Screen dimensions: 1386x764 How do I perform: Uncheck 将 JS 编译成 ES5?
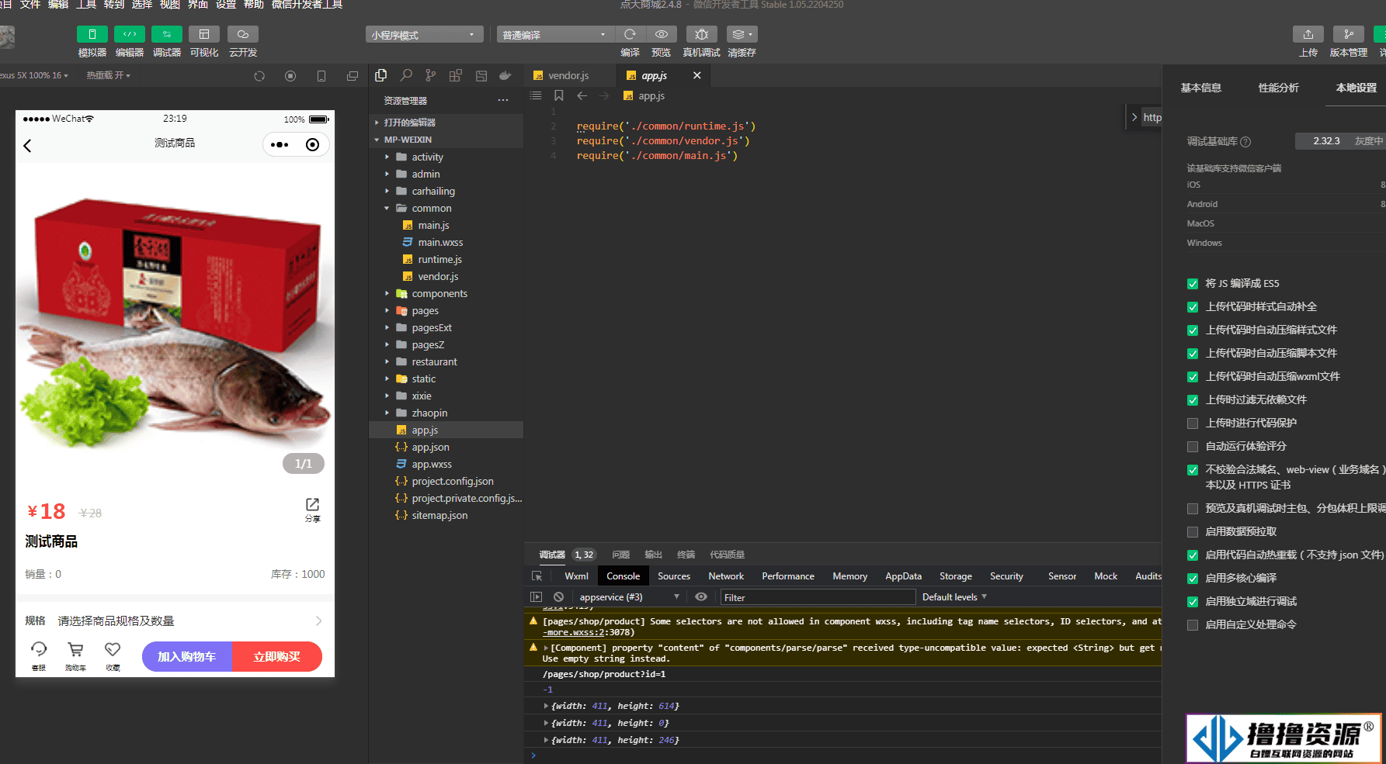(x=1193, y=284)
